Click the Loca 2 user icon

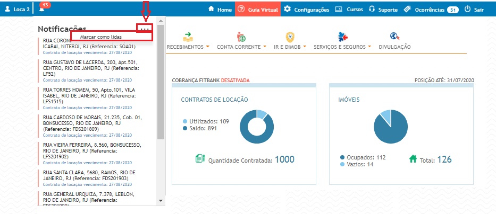coord(7,10)
